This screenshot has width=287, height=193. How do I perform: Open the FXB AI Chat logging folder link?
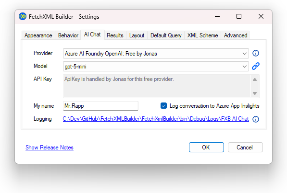156,119
